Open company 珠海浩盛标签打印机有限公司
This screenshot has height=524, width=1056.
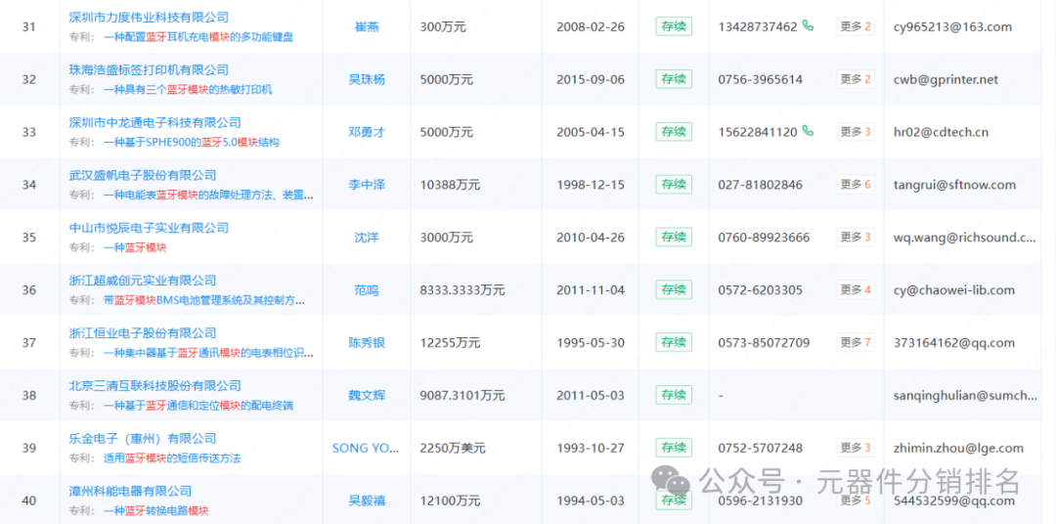[149, 70]
